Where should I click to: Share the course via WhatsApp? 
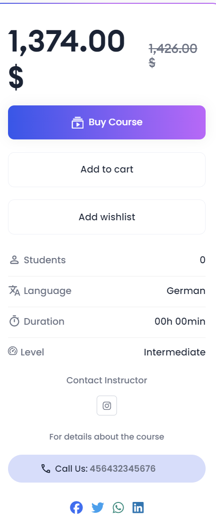[118, 508]
